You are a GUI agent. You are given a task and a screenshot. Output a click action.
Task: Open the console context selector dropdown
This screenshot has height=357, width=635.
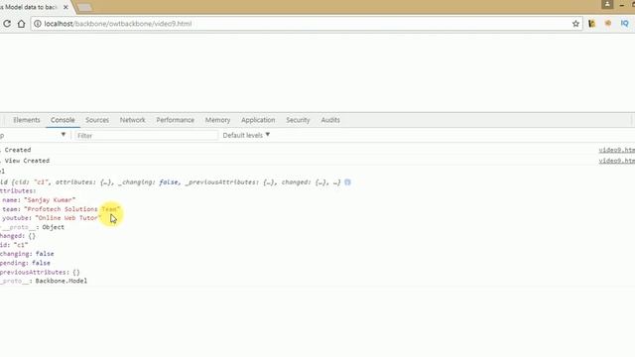point(33,135)
